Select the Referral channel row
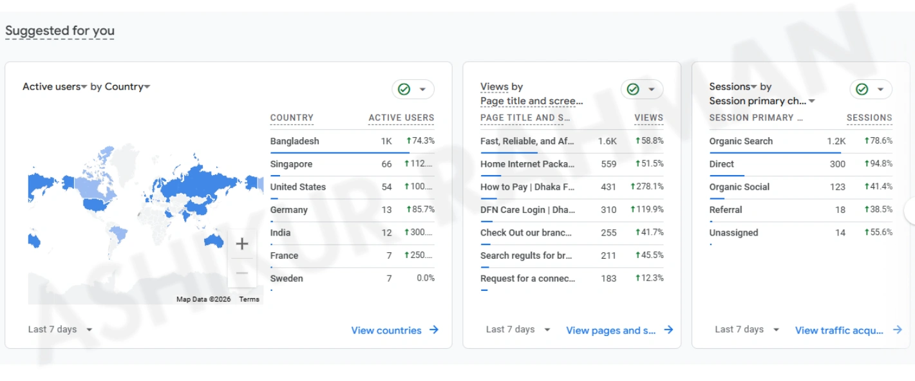 [x=801, y=210]
